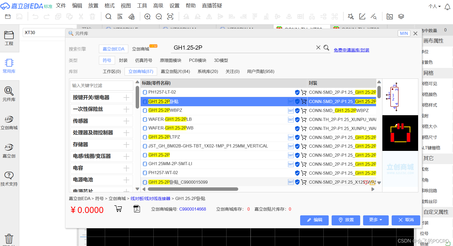This screenshot has width=453, height=246.
Task: Open the 更多 dropdown button
Action: (376, 220)
